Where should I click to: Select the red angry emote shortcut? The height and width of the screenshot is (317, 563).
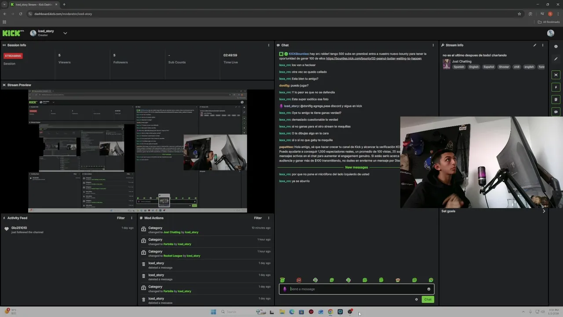pyautogui.click(x=299, y=280)
